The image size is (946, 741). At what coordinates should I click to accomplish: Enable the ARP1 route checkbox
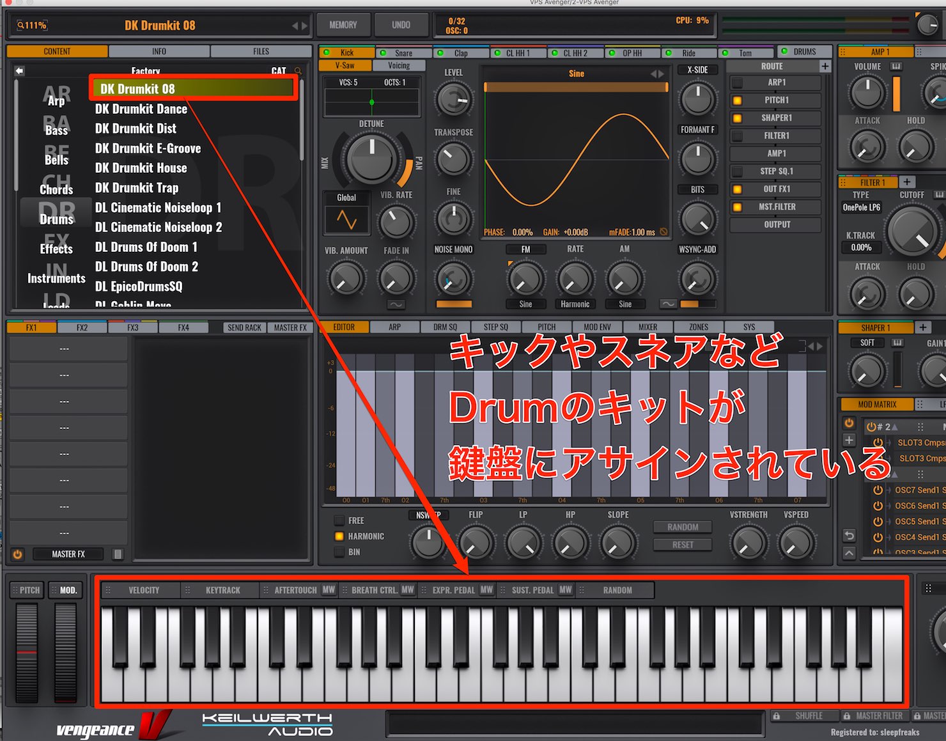(x=737, y=82)
